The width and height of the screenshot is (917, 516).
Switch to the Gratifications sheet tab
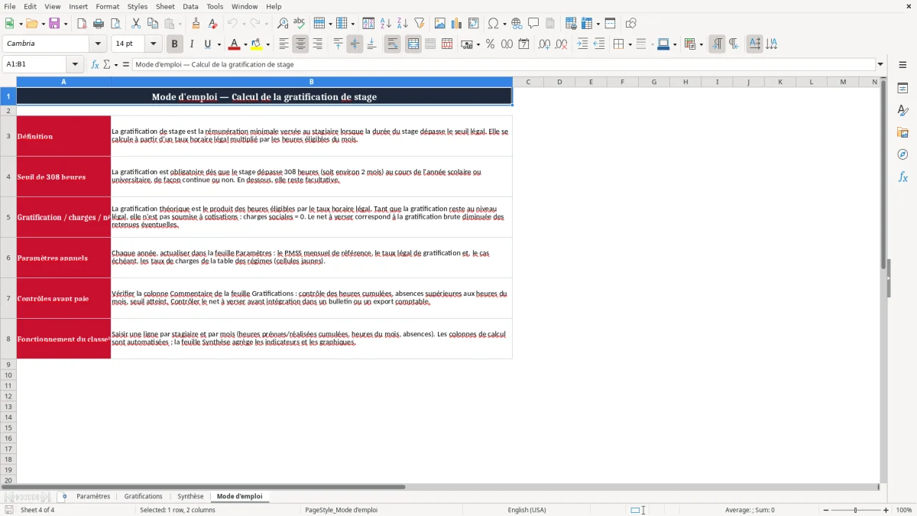click(x=144, y=496)
